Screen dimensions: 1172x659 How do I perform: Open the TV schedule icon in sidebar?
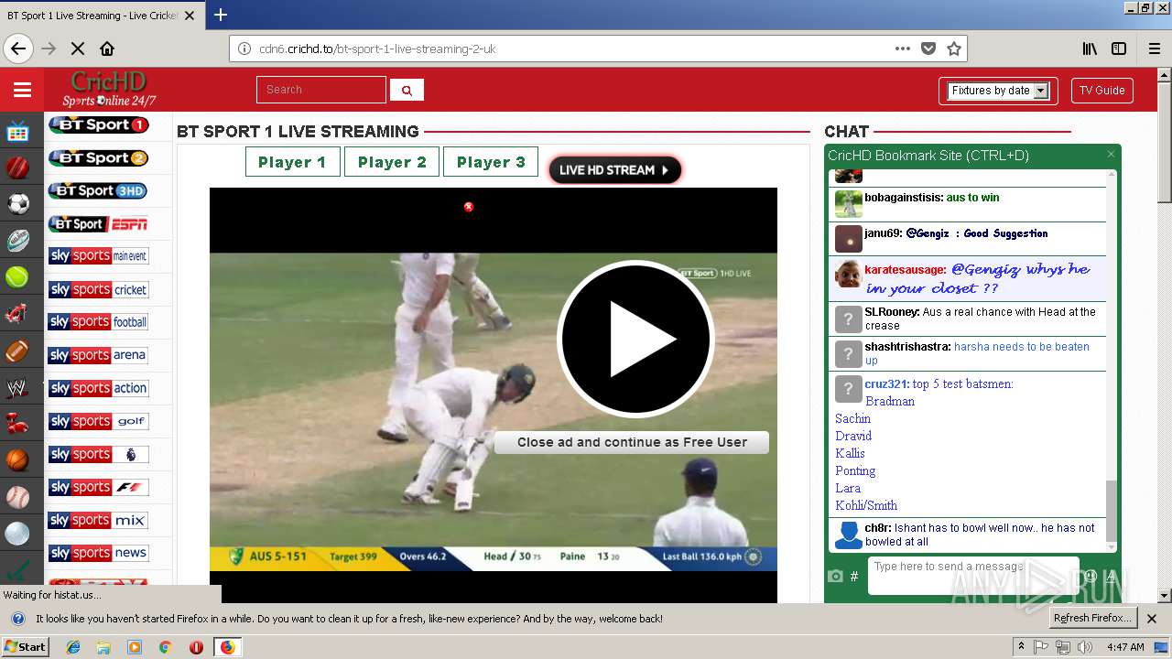pyautogui.click(x=17, y=133)
